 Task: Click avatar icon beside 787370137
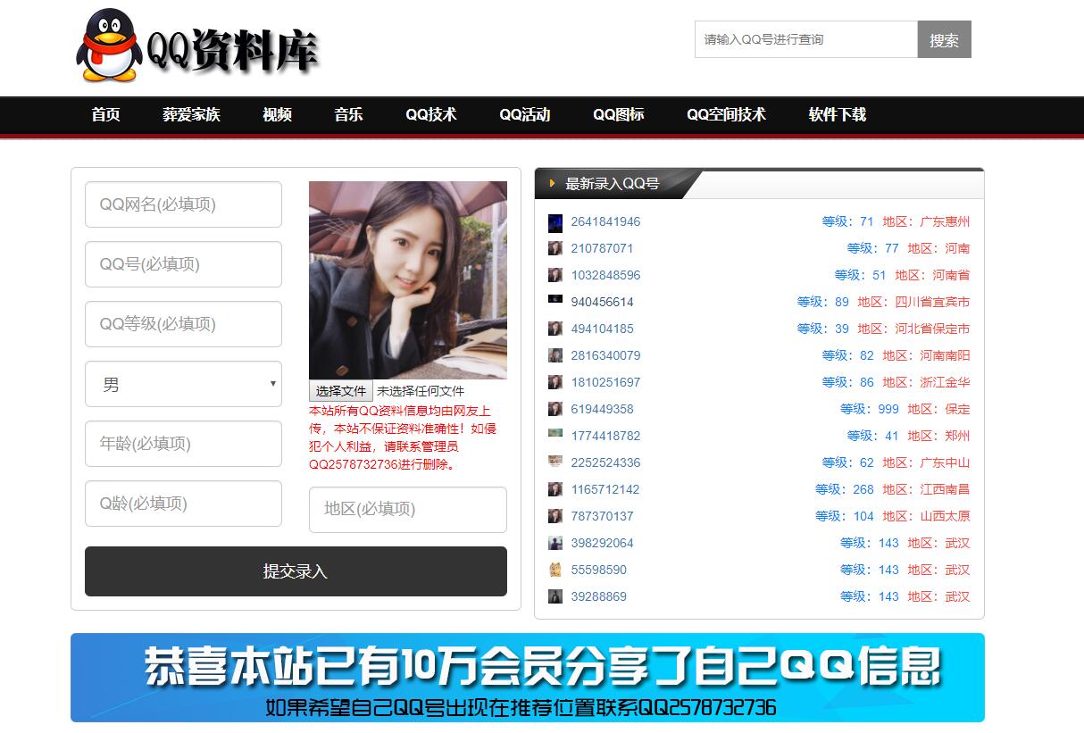[555, 516]
